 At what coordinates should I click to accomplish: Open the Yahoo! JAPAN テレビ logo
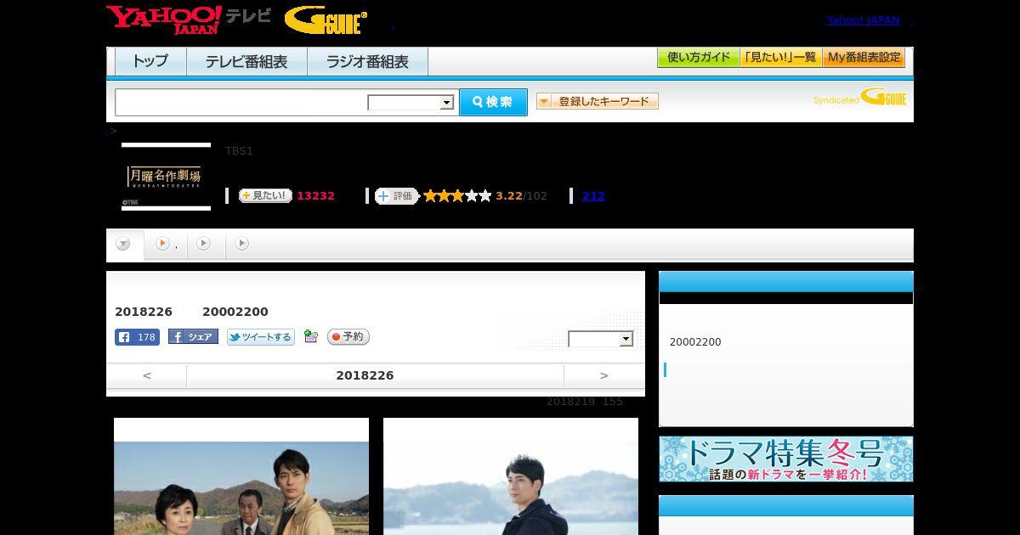tap(189, 20)
